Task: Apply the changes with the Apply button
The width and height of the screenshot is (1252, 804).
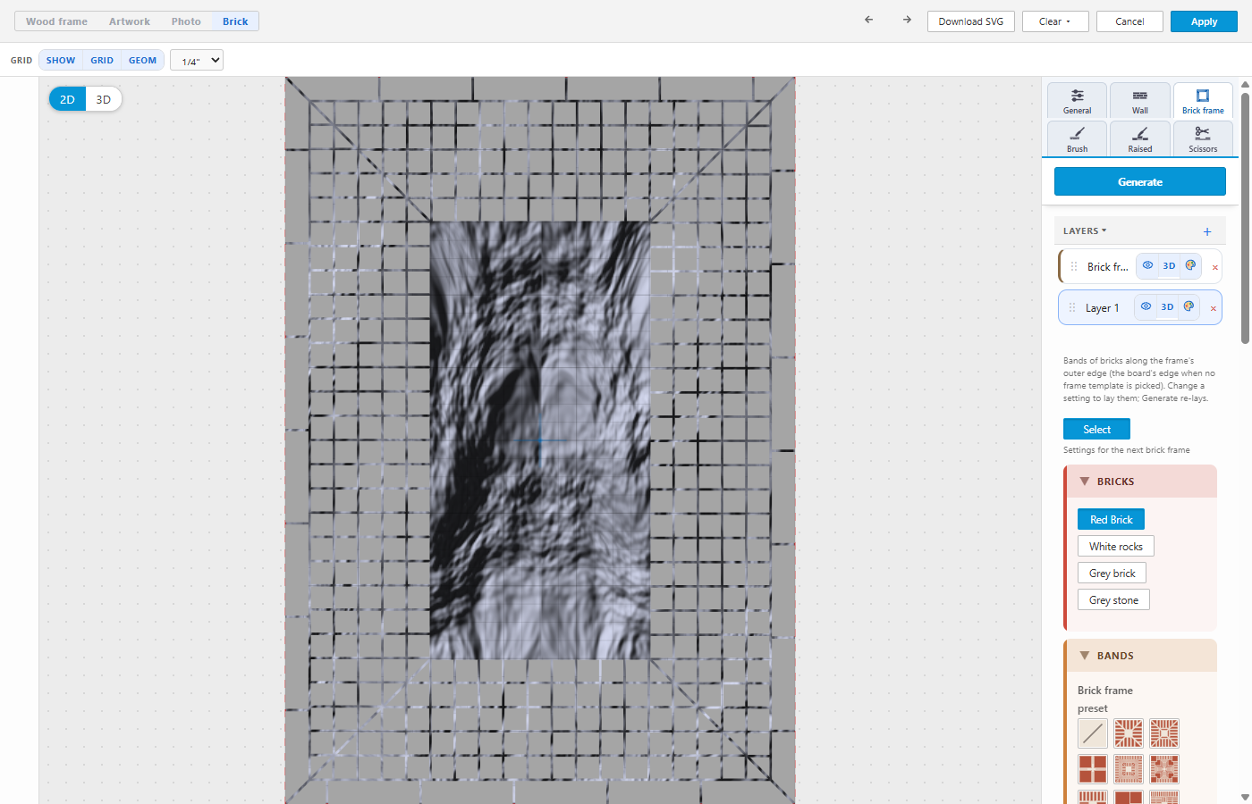Action: pos(1204,21)
